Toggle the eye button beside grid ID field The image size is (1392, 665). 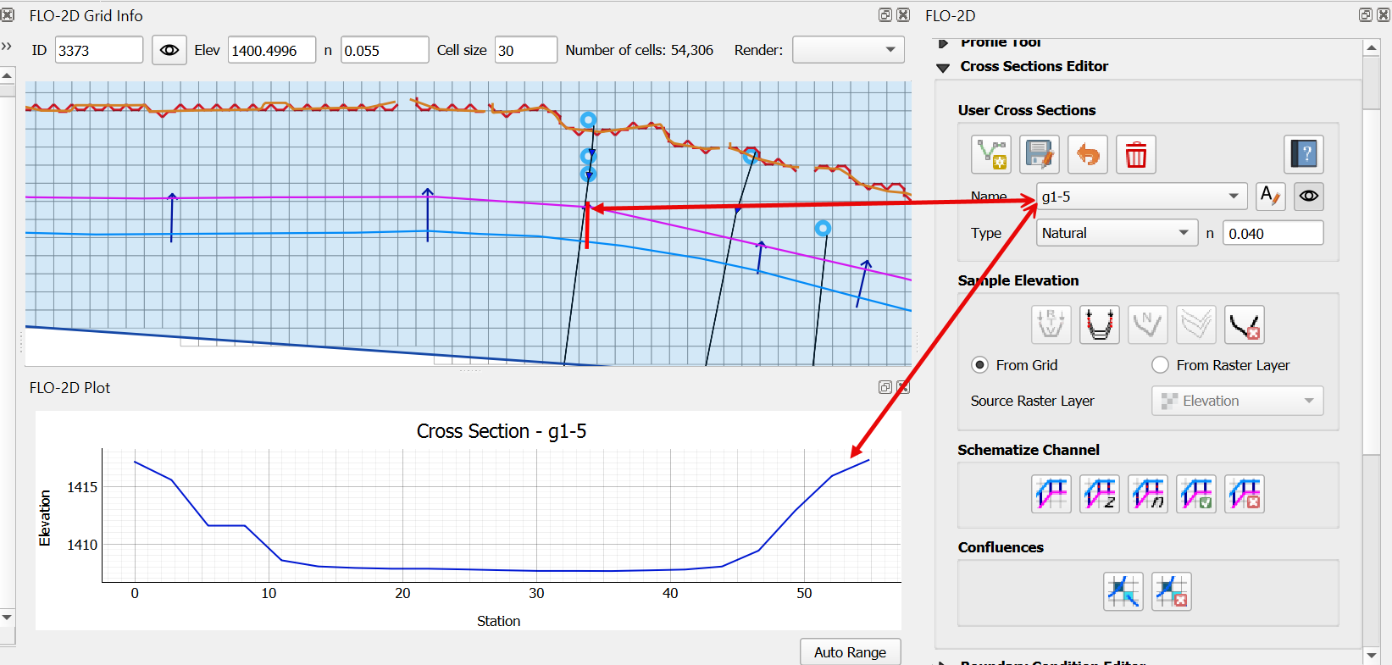169,50
